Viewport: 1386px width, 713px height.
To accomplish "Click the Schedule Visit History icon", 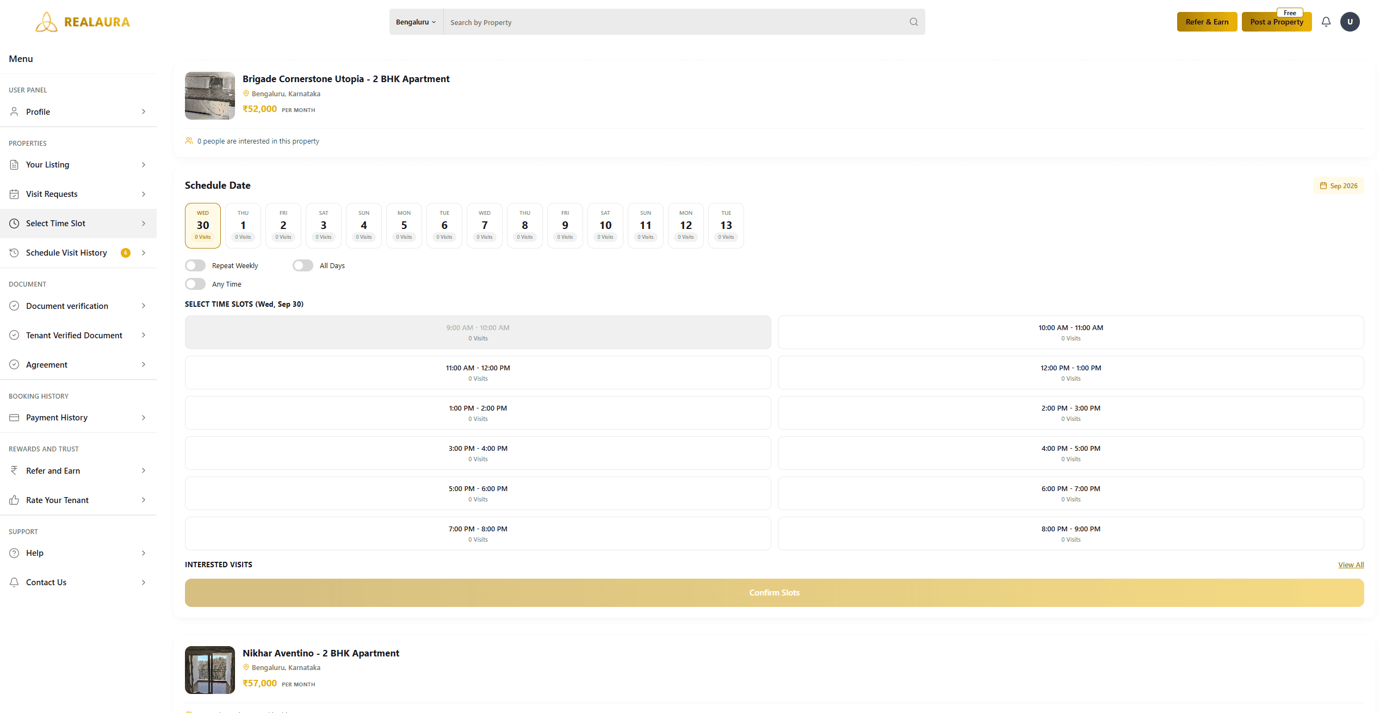I will point(14,253).
